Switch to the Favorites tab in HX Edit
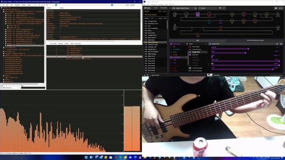Viewport: 285px width, 160px height. (x=163, y=8)
